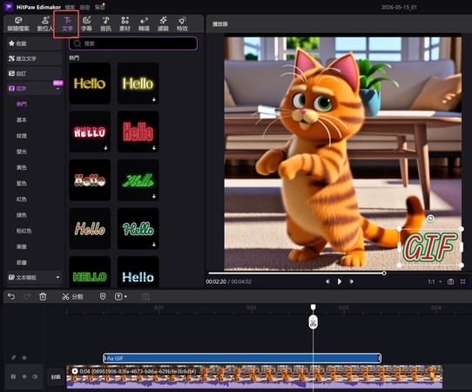Open the 媒體檔案 media files tab
472x392 pixels.
[18, 24]
